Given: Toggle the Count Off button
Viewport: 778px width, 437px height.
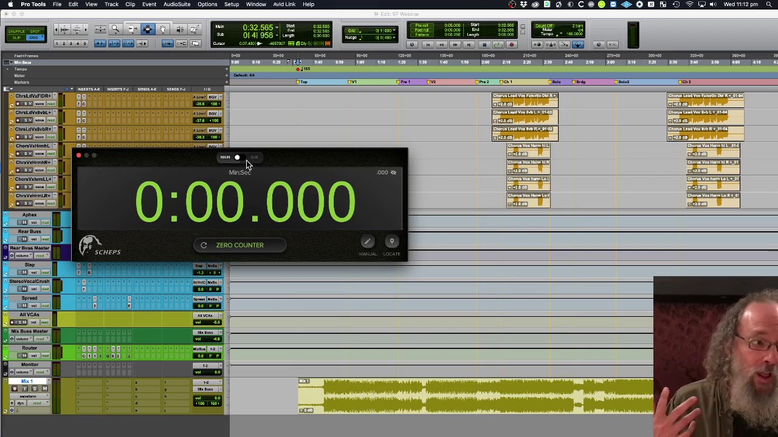Looking at the screenshot, I should 545,25.
